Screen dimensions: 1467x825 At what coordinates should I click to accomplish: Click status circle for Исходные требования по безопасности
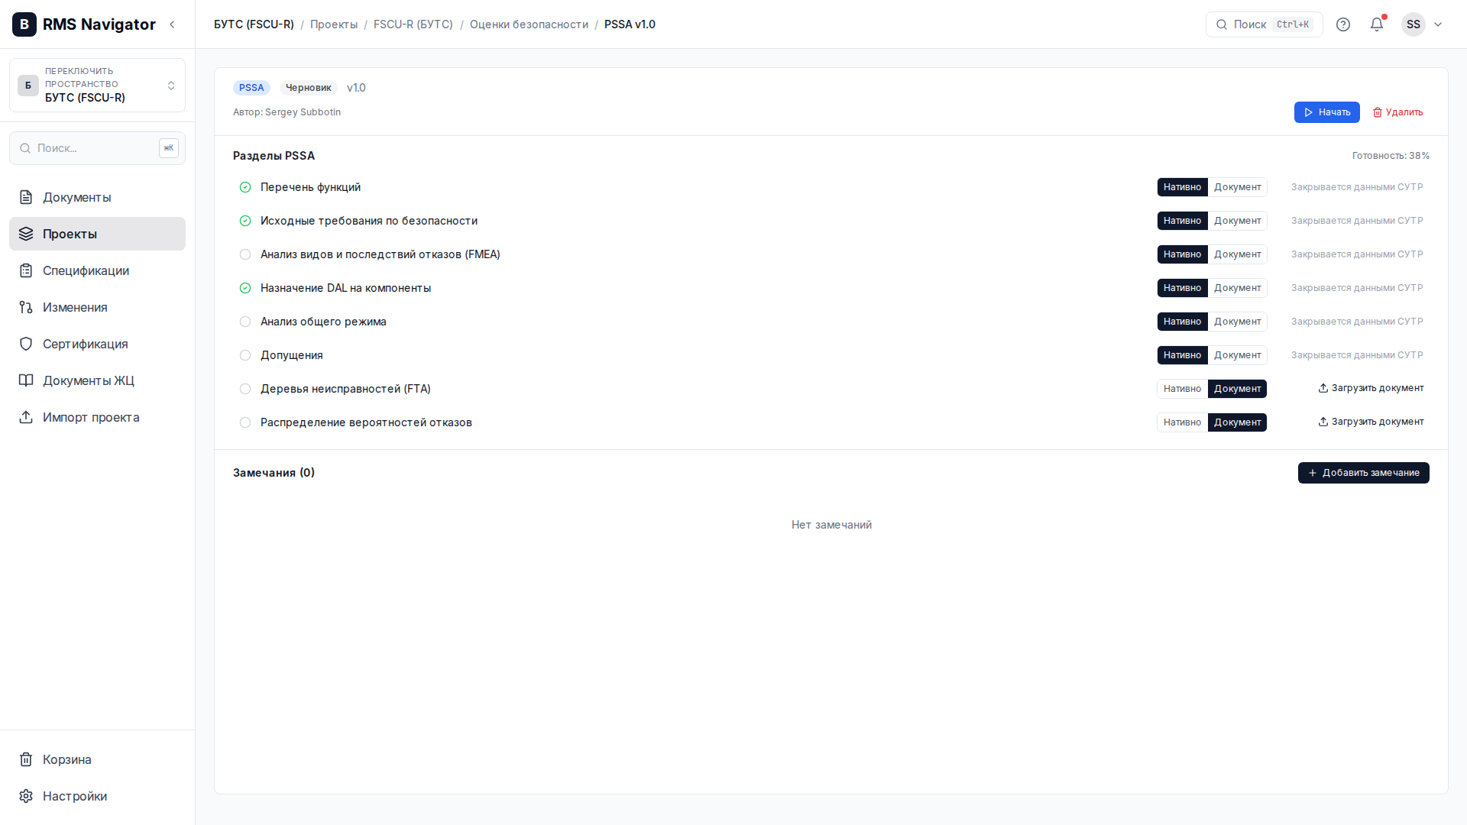(245, 221)
